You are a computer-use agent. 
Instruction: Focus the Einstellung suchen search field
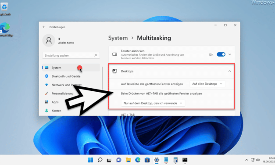[71, 55]
